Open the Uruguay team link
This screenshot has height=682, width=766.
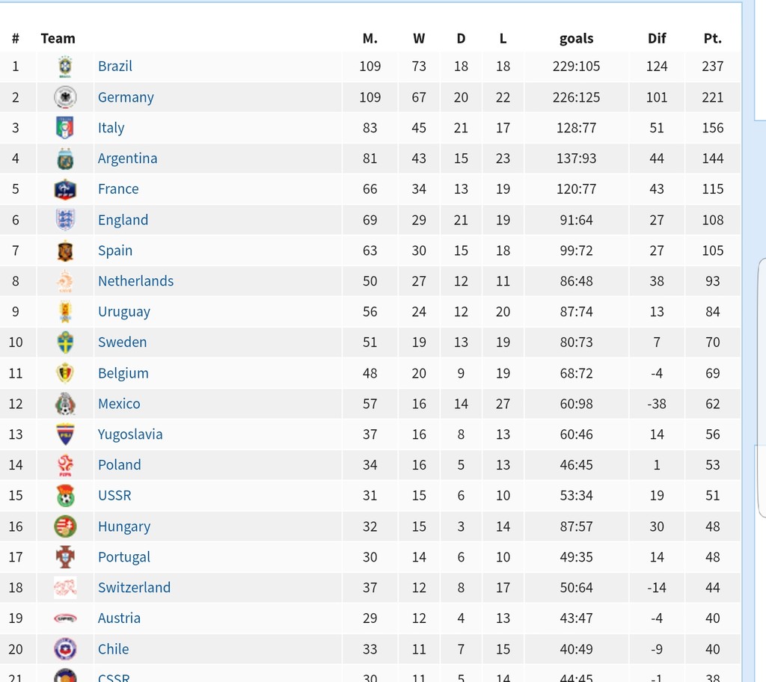click(x=123, y=312)
